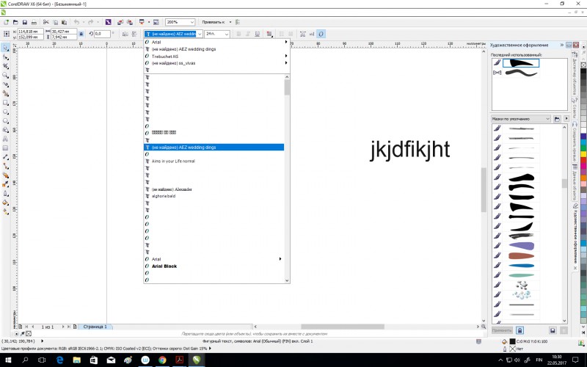Expand Arial submenu arrow in recent fonts
This screenshot has width=587, height=367.
tap(286, 42)
